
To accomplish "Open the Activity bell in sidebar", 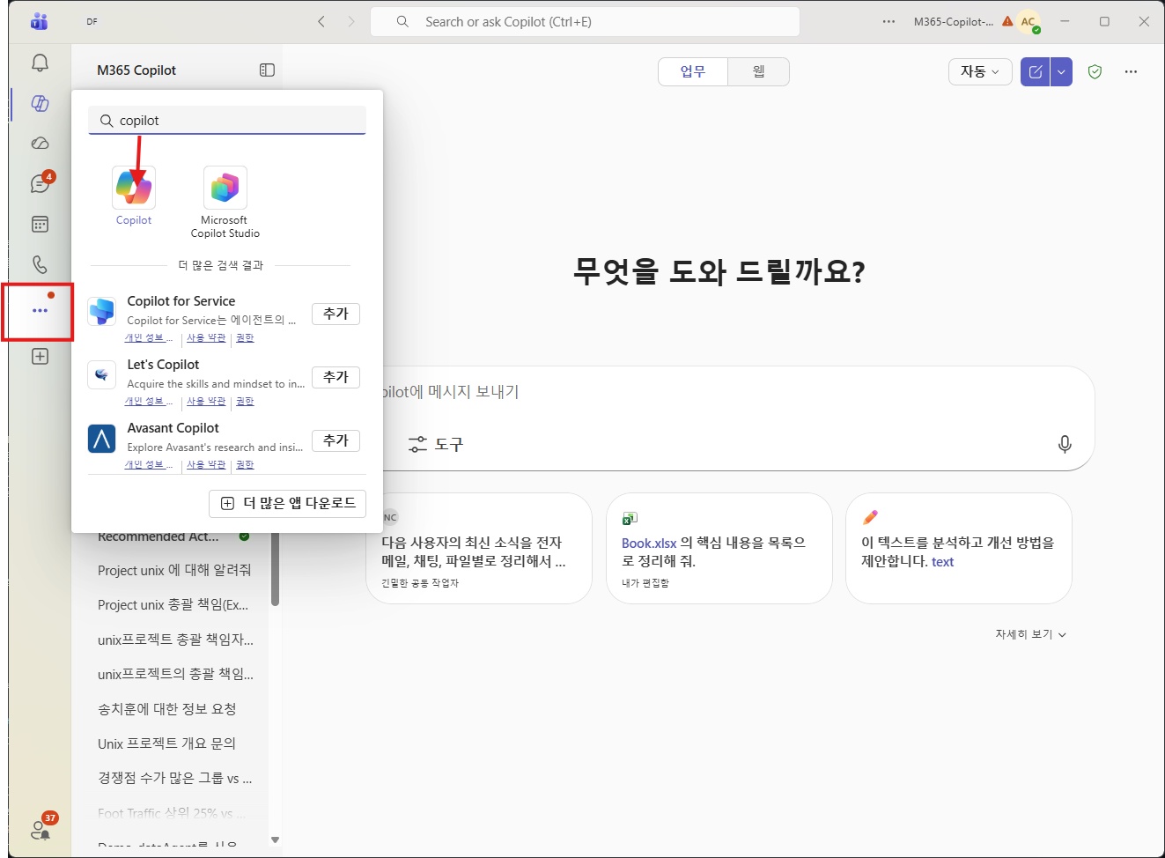I will click(40, 63).
